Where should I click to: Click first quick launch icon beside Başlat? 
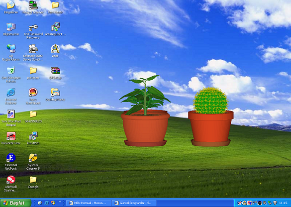point(40,203)
